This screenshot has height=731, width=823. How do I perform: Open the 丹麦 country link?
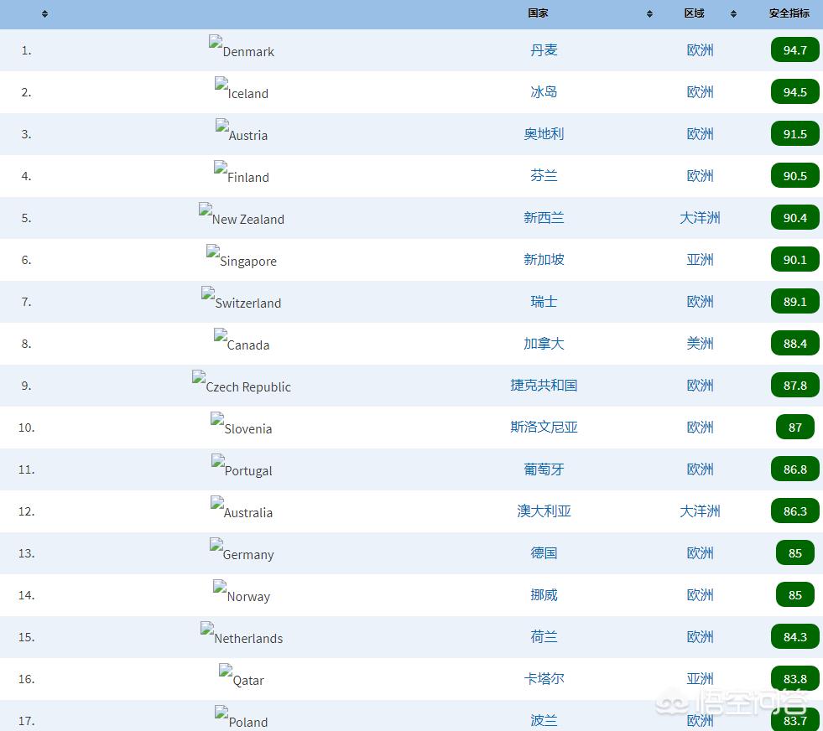pos(544,50)
